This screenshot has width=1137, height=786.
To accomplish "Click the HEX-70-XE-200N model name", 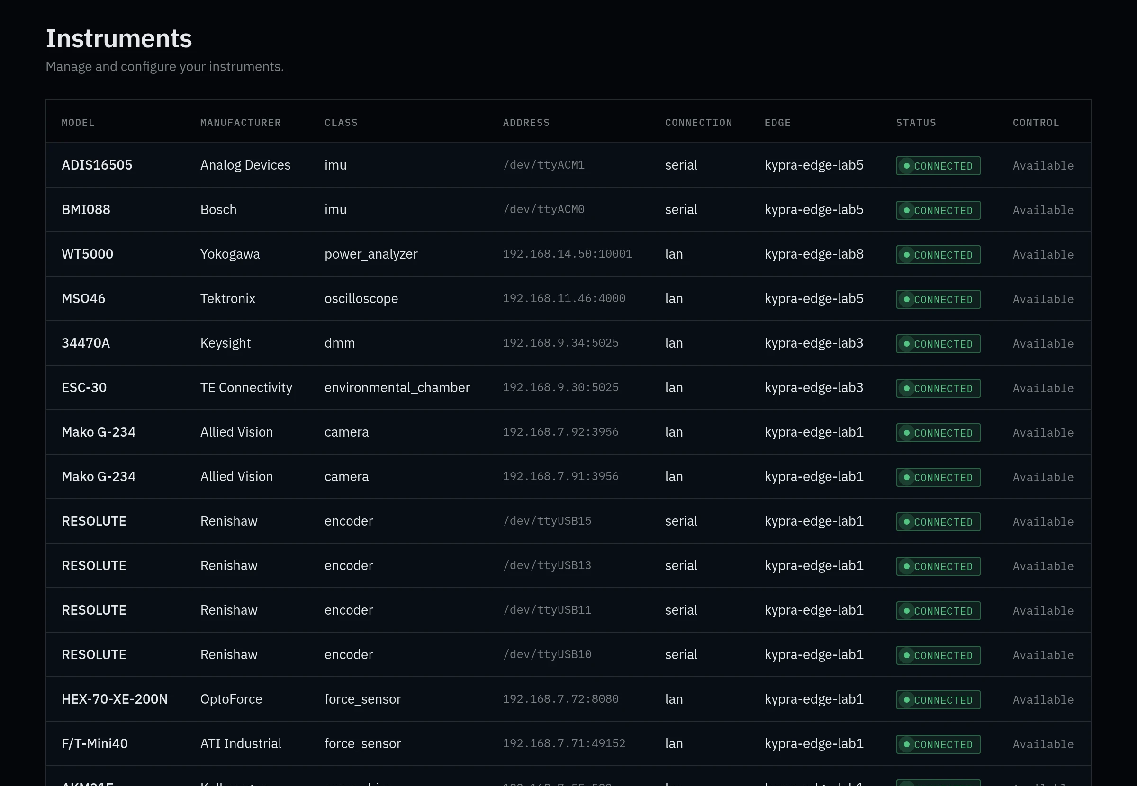I will click(114, 699).
